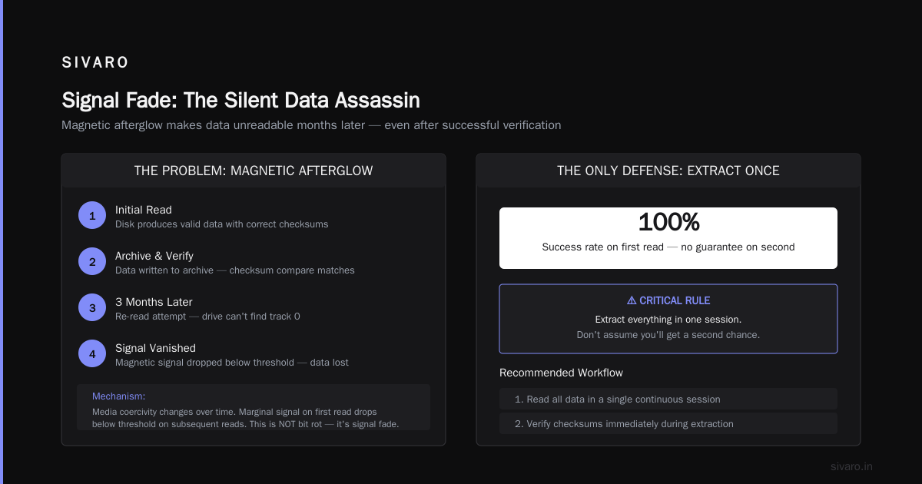Click the subtitle beginning "Magnetic afterglow makes data unreadable"

tap(311, 125)
